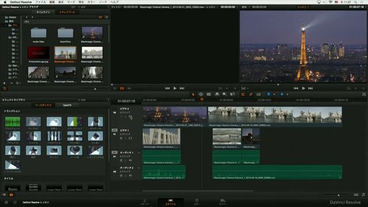The image size is (368, 207).
Task: Open the QuickTime folder
Action: [65, 35]
